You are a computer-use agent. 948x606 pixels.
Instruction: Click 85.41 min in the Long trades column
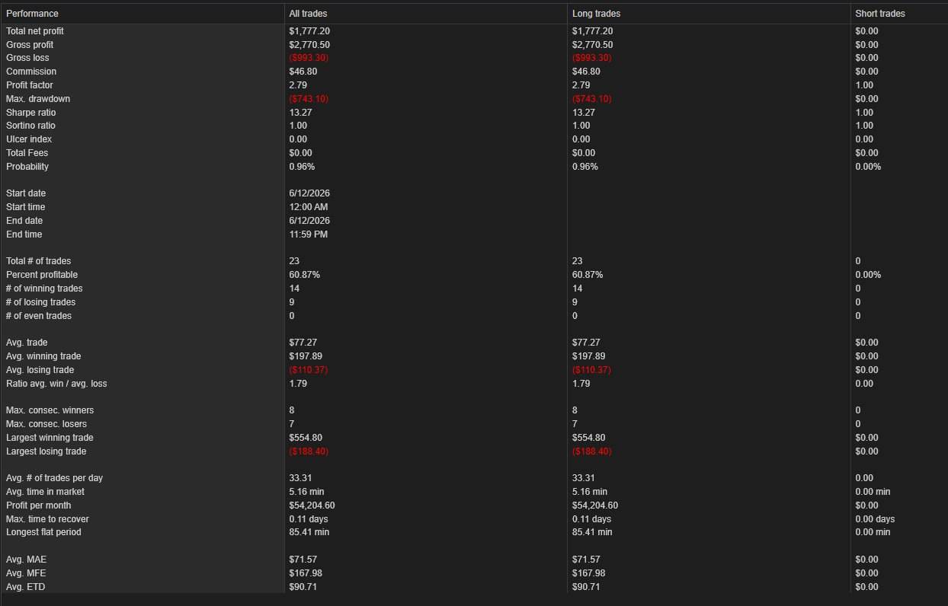592,532
